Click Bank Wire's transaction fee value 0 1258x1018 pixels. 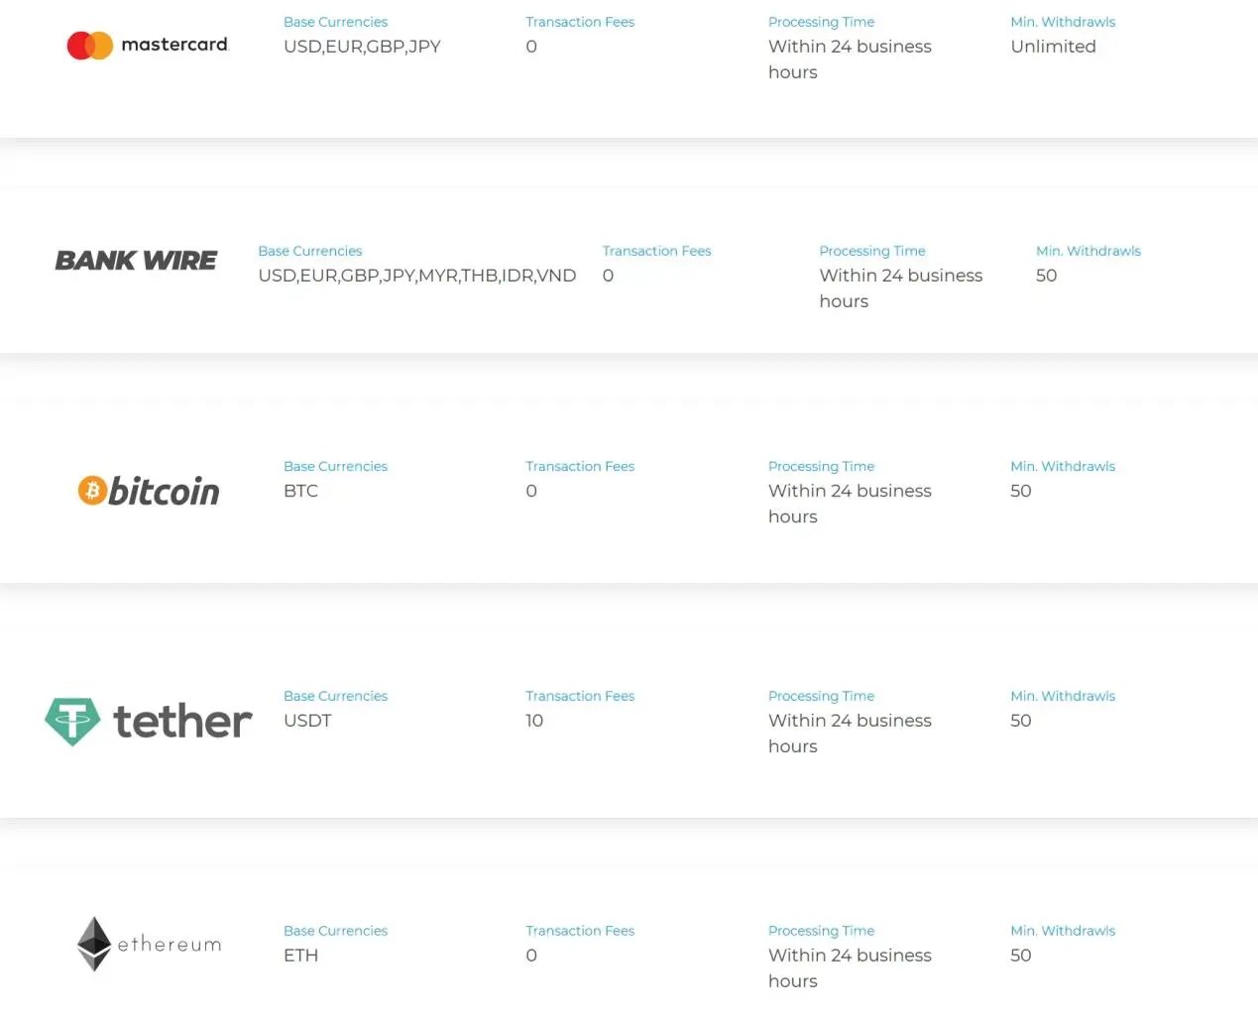pyautogui.click(x=608, y=276)
